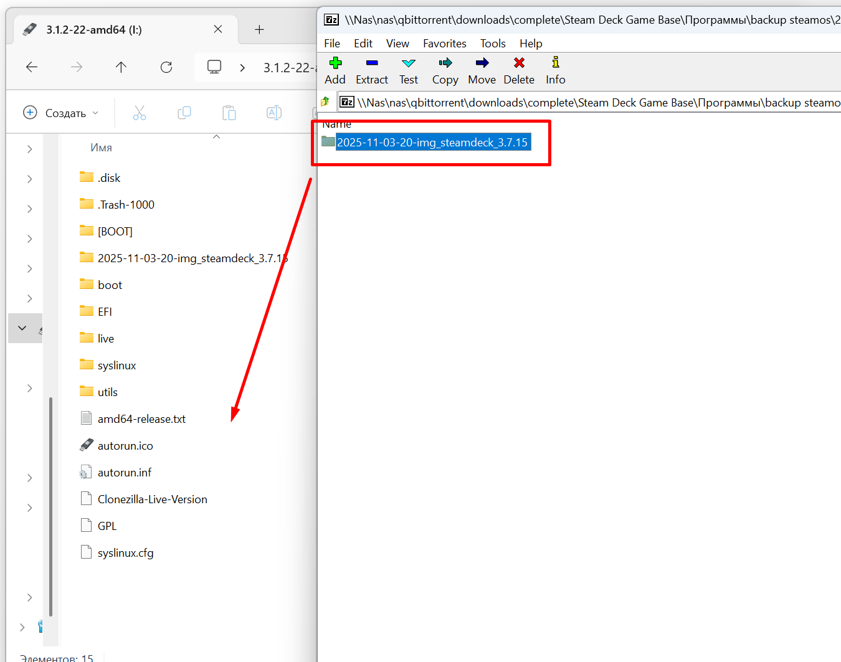Add a new Explorer tab

(259, 29)
